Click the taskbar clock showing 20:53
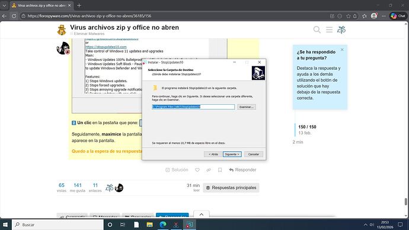The image size is (409, 230). [385, 225]
